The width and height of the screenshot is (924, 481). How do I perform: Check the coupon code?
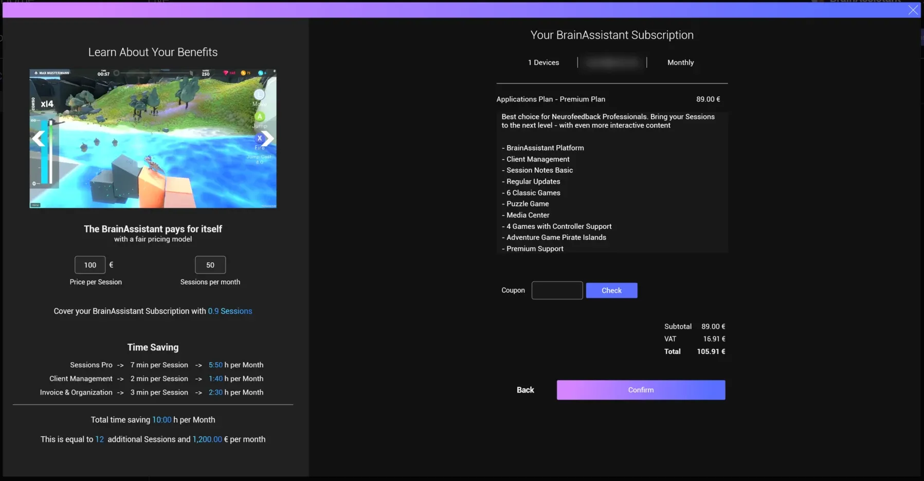coord(611,291)
